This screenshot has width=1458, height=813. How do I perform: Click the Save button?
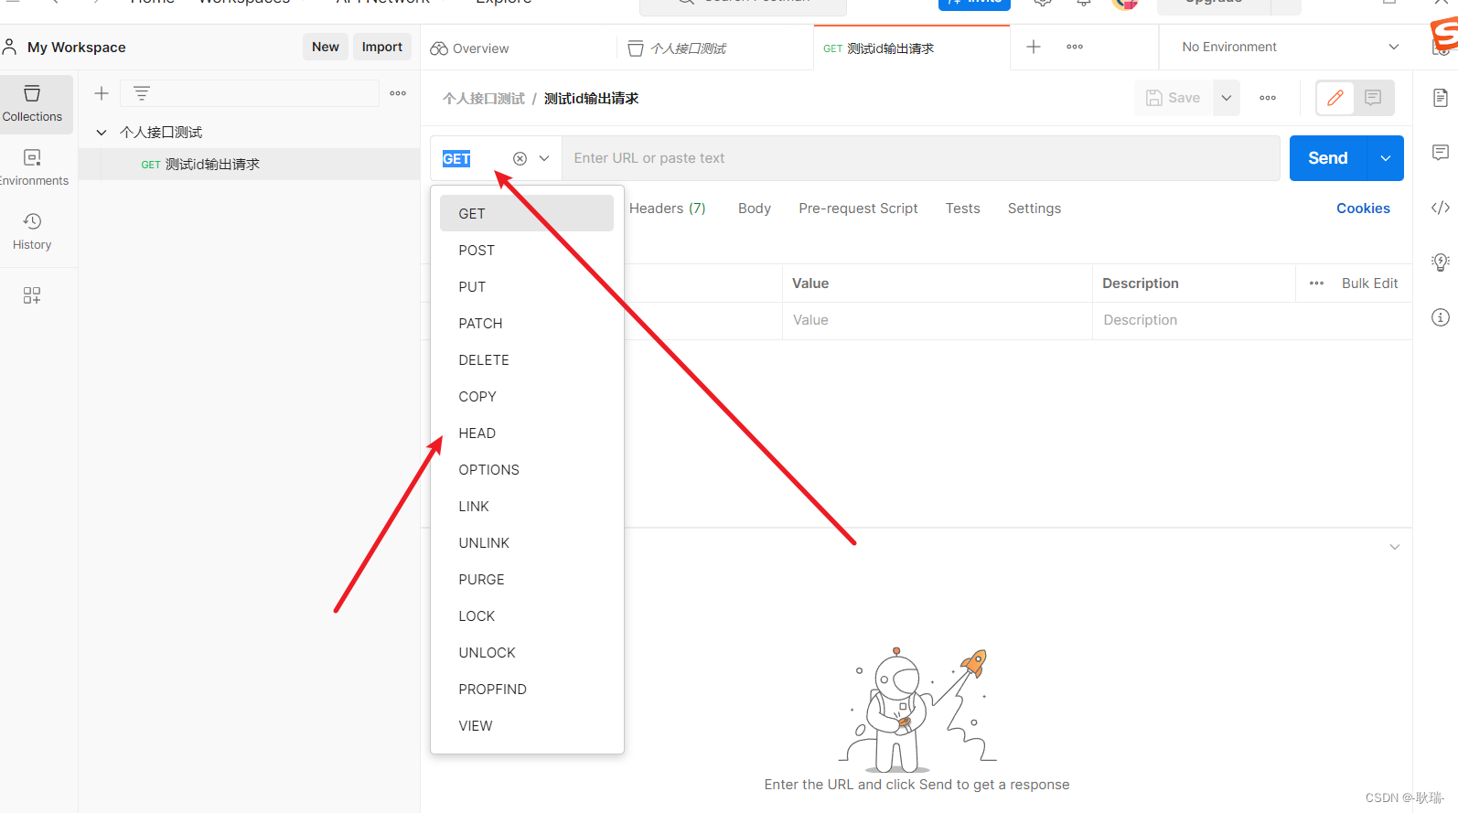[1174, 98]
